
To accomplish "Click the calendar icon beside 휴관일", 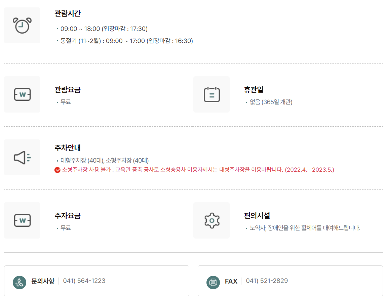I will [212, 94].
